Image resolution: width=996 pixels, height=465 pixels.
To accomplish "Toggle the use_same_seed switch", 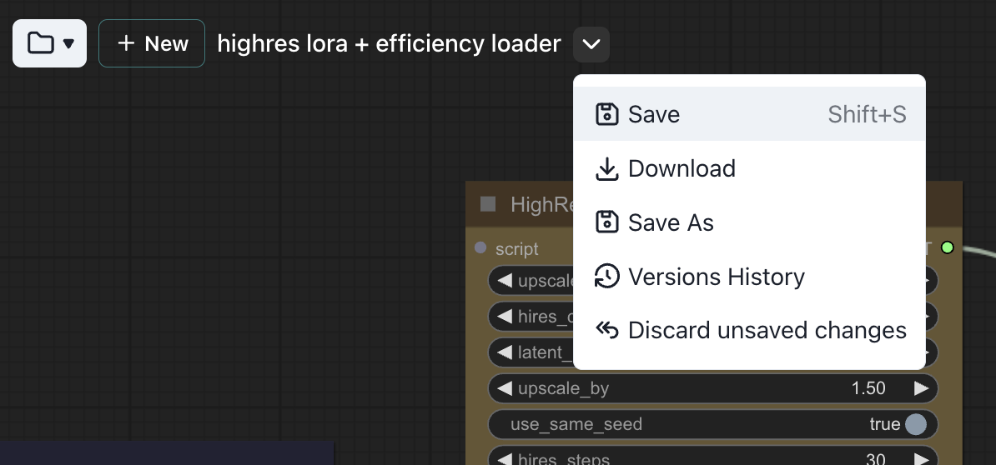I will 916,424.
